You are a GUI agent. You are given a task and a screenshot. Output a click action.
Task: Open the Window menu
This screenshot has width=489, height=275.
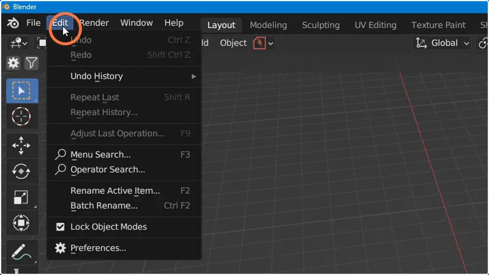[137, 23]
